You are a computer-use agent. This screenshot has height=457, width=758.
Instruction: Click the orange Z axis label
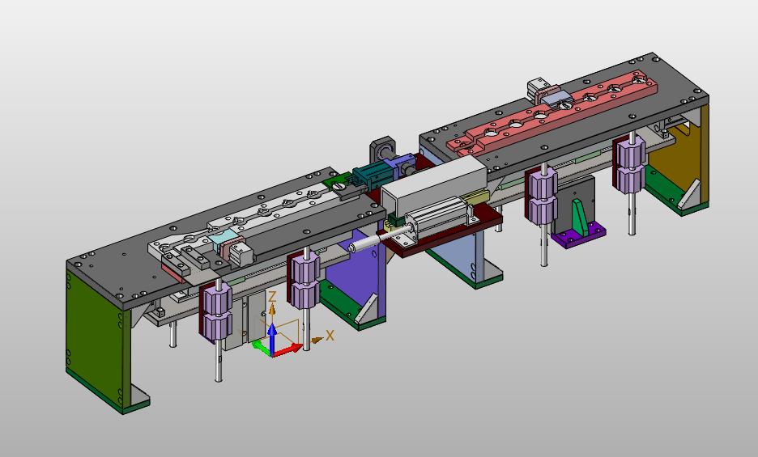pos(272,297)
